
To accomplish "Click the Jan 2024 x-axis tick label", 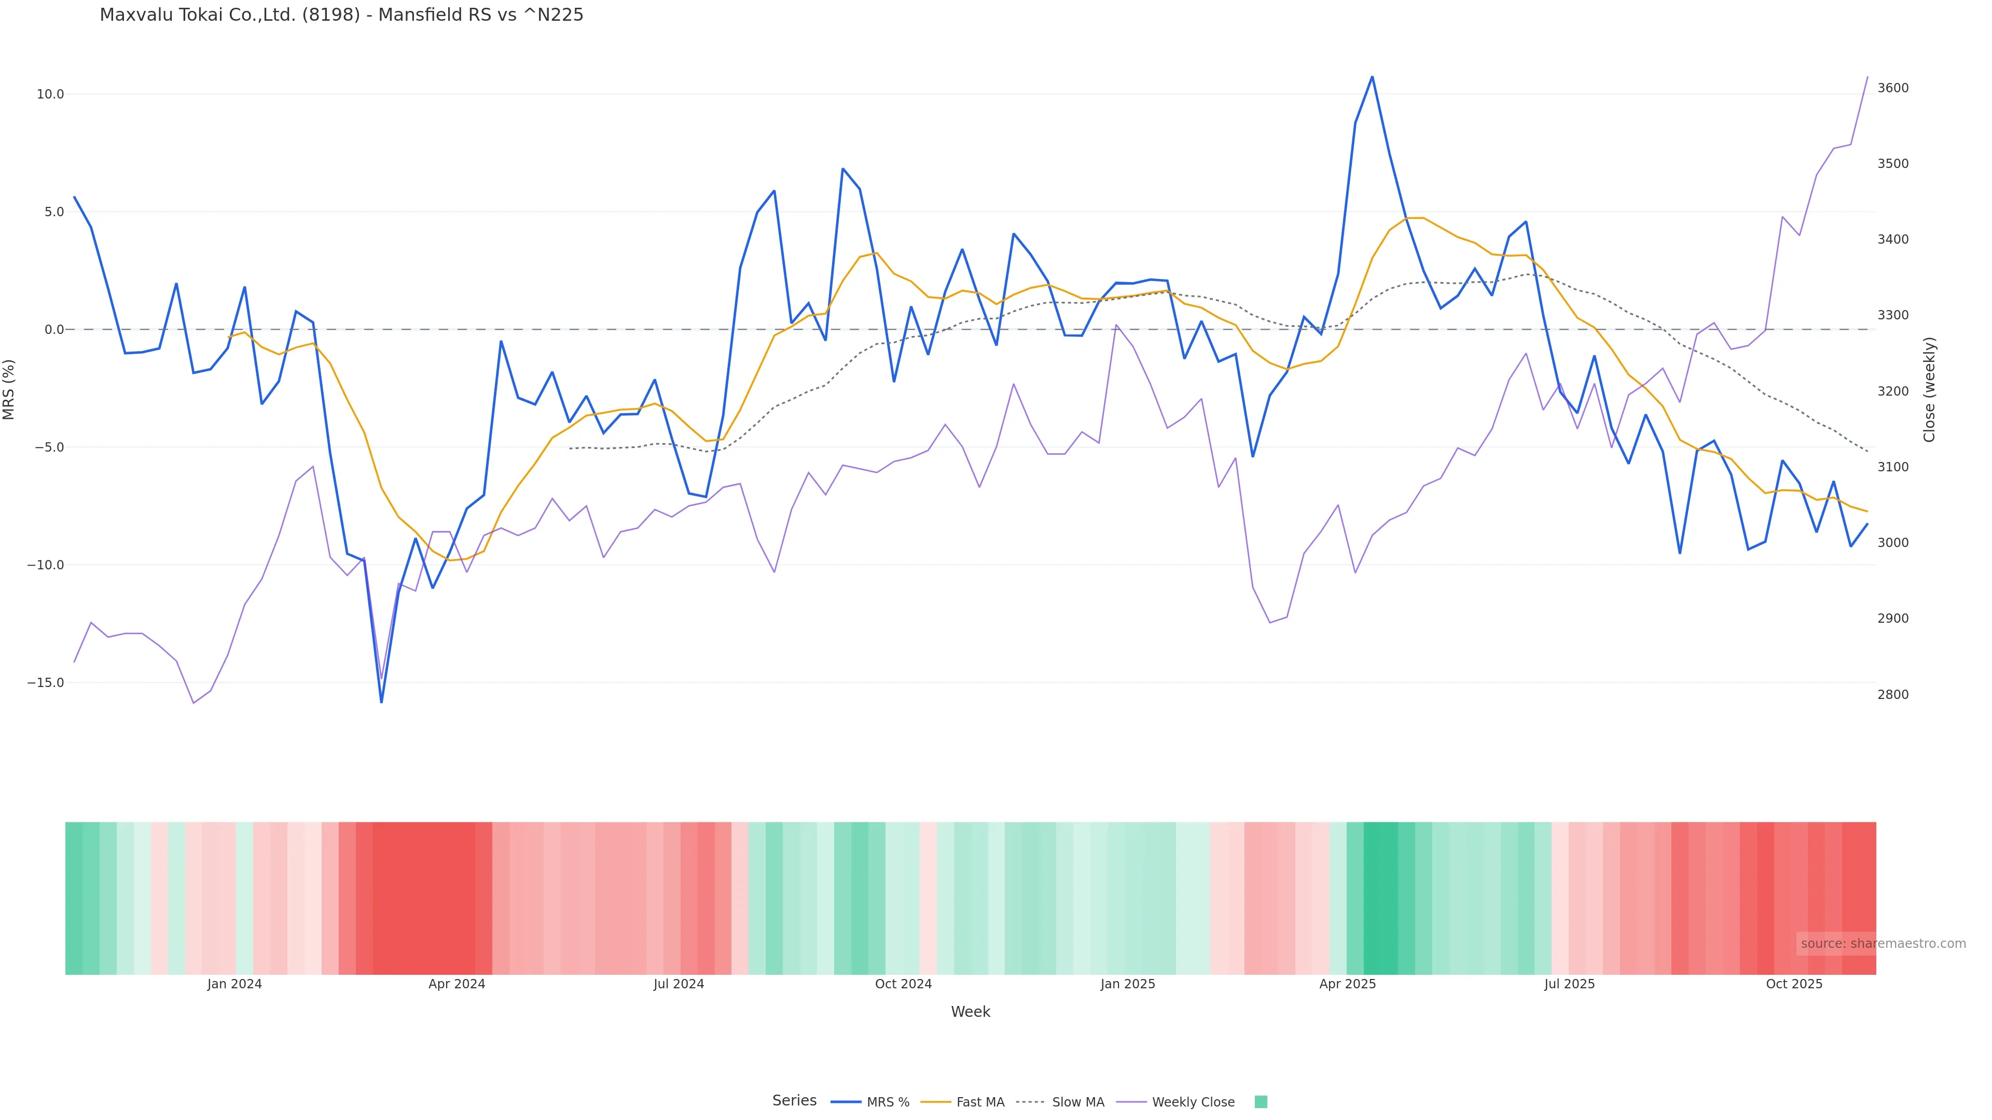I will [234, 984].
